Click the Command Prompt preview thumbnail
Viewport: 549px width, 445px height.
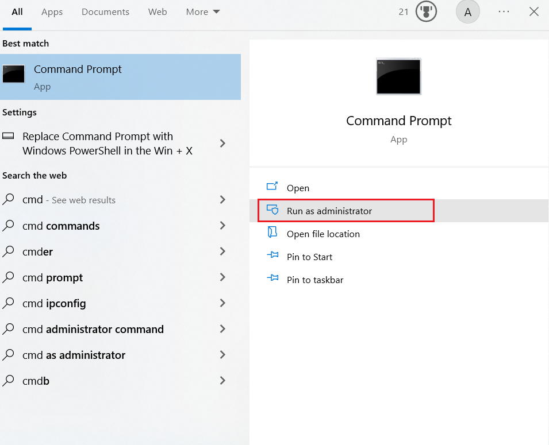point(398,76)
